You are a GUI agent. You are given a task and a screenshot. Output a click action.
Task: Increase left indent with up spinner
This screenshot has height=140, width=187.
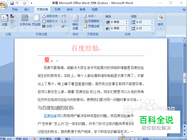pyautogui.click(x=127, y=21)
